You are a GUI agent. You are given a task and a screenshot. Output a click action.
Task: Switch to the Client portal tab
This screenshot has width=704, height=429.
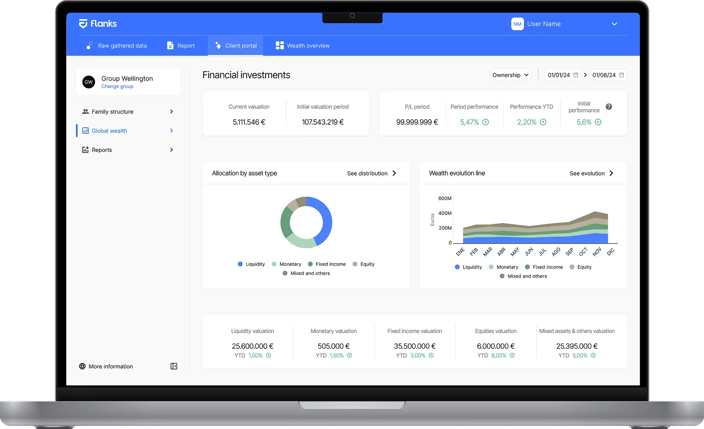pyautogui.click(x=235, y=45)
